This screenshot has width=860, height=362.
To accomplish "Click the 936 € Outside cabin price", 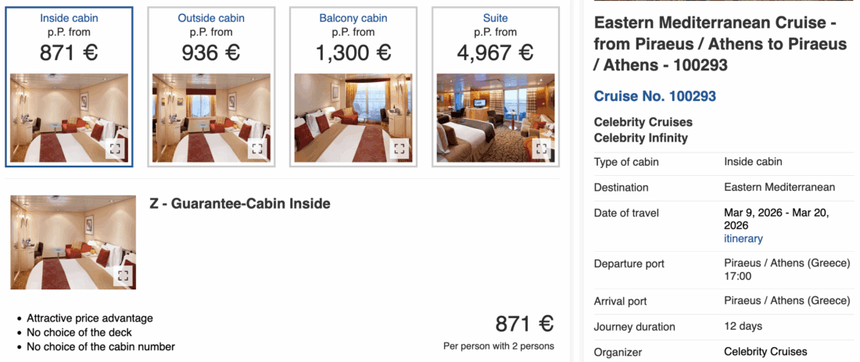I will pos(211,52).
